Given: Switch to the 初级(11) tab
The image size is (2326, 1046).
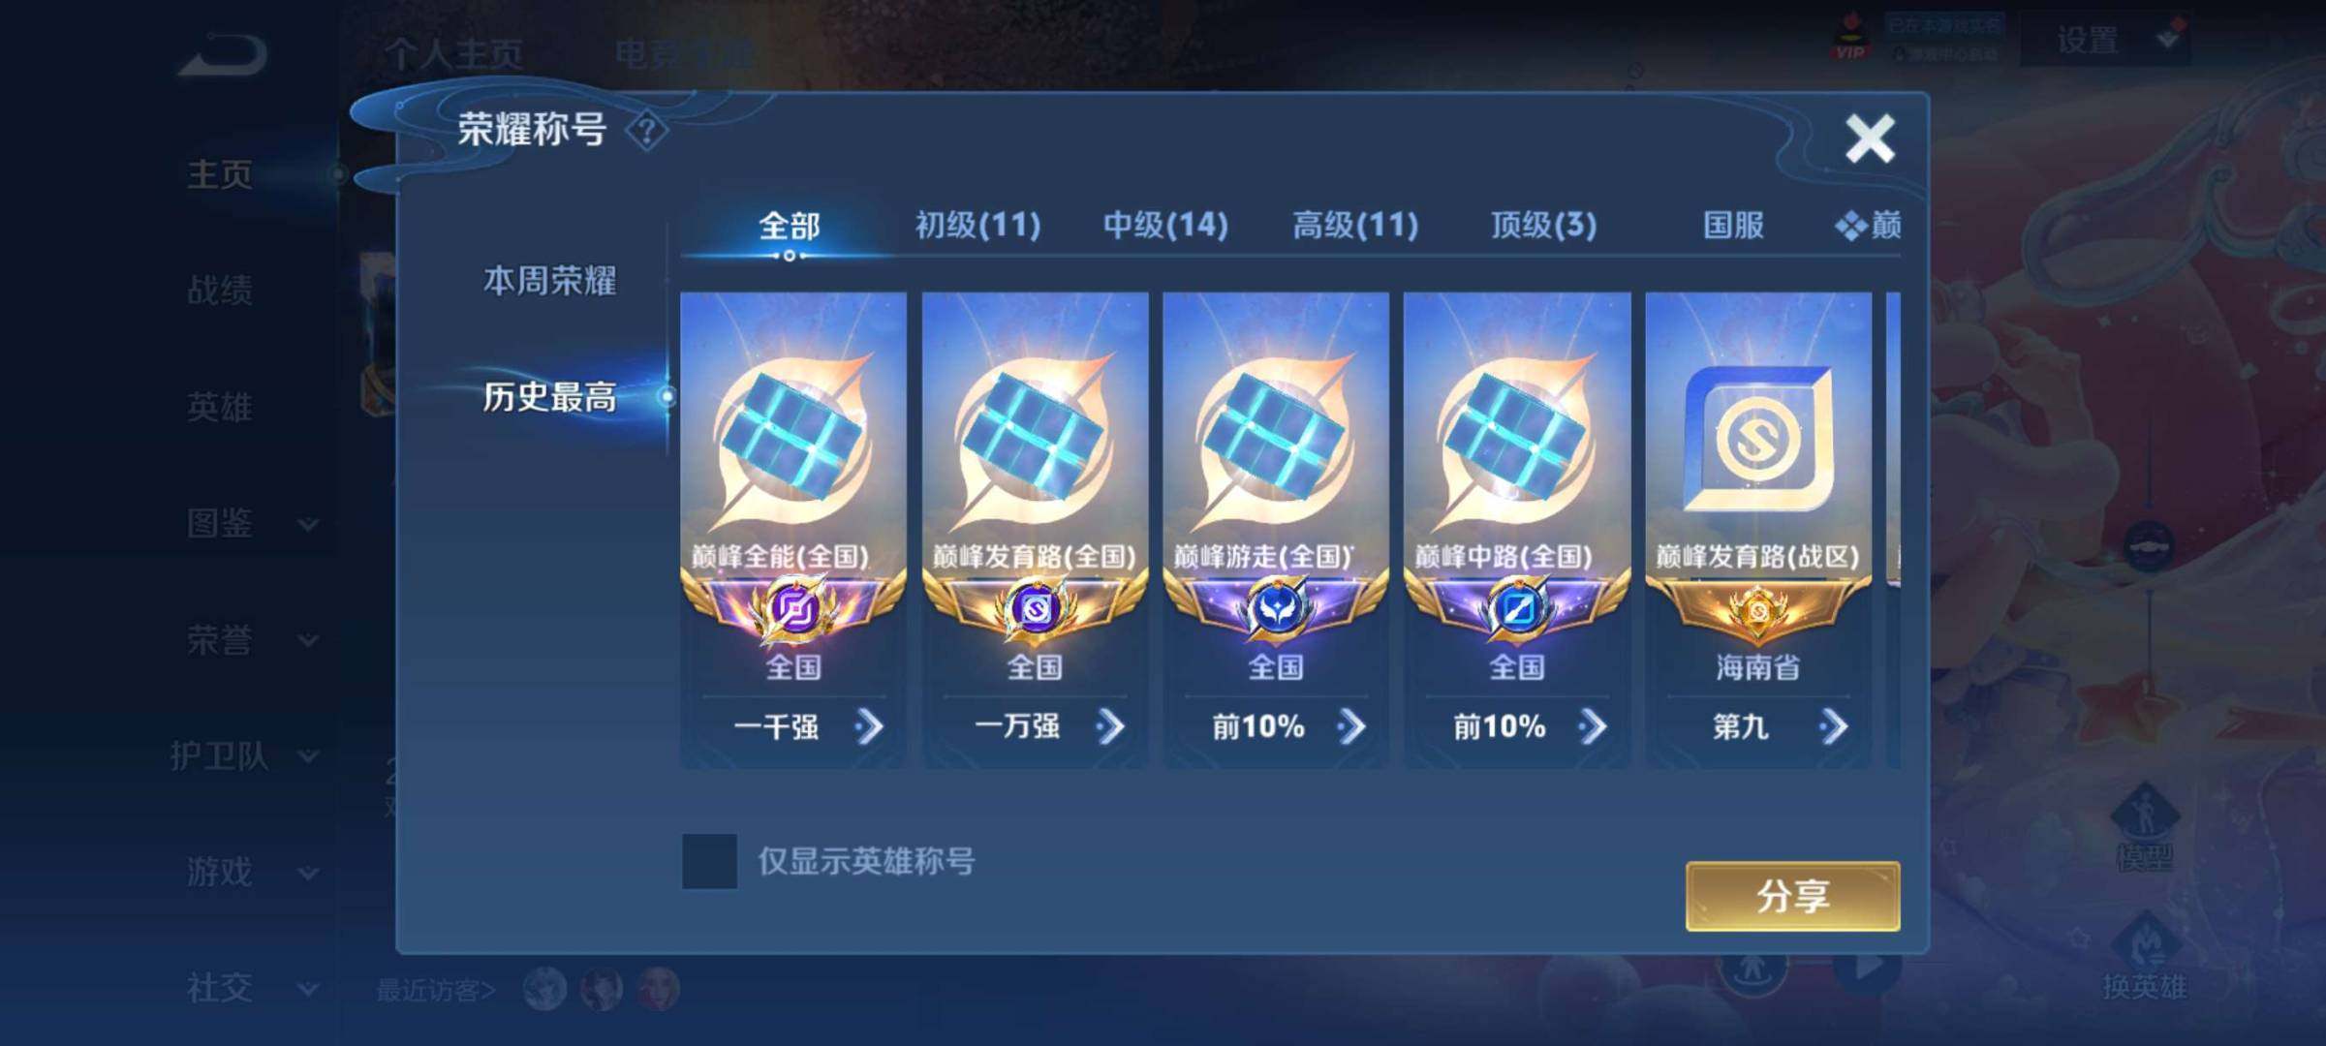Looking at the screenshot, I should pyautogui.click(x=977, y=226).
